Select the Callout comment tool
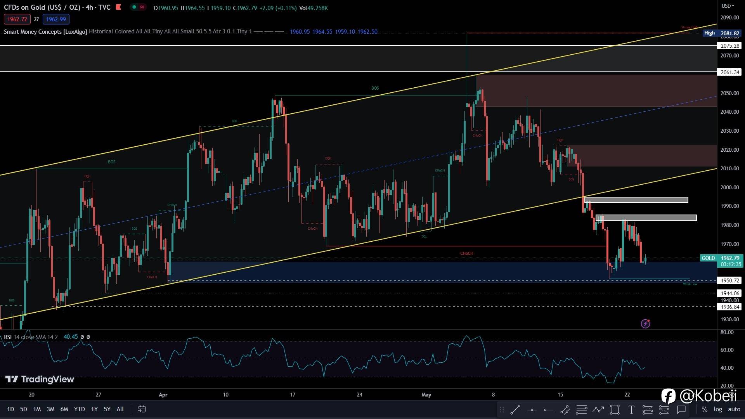The height and width of the screenshot is (419, 745). click(681, 409)
